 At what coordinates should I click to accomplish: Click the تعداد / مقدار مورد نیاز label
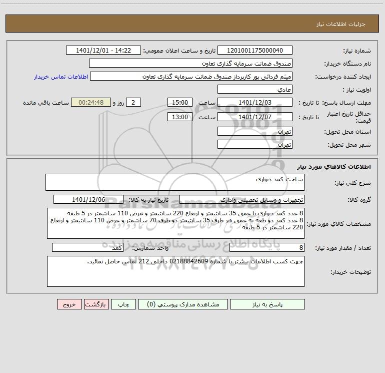[343, 248]
